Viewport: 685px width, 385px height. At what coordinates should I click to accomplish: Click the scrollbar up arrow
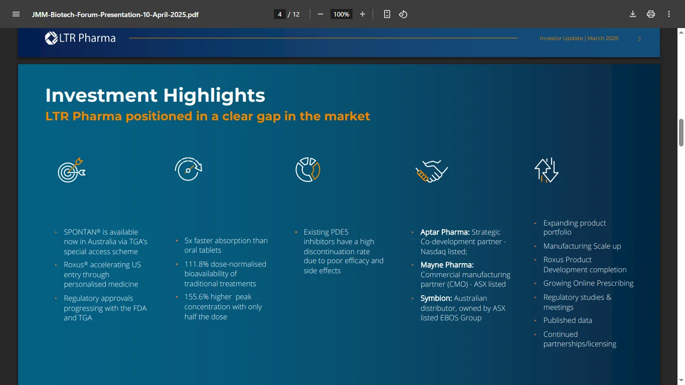point(681,32)
